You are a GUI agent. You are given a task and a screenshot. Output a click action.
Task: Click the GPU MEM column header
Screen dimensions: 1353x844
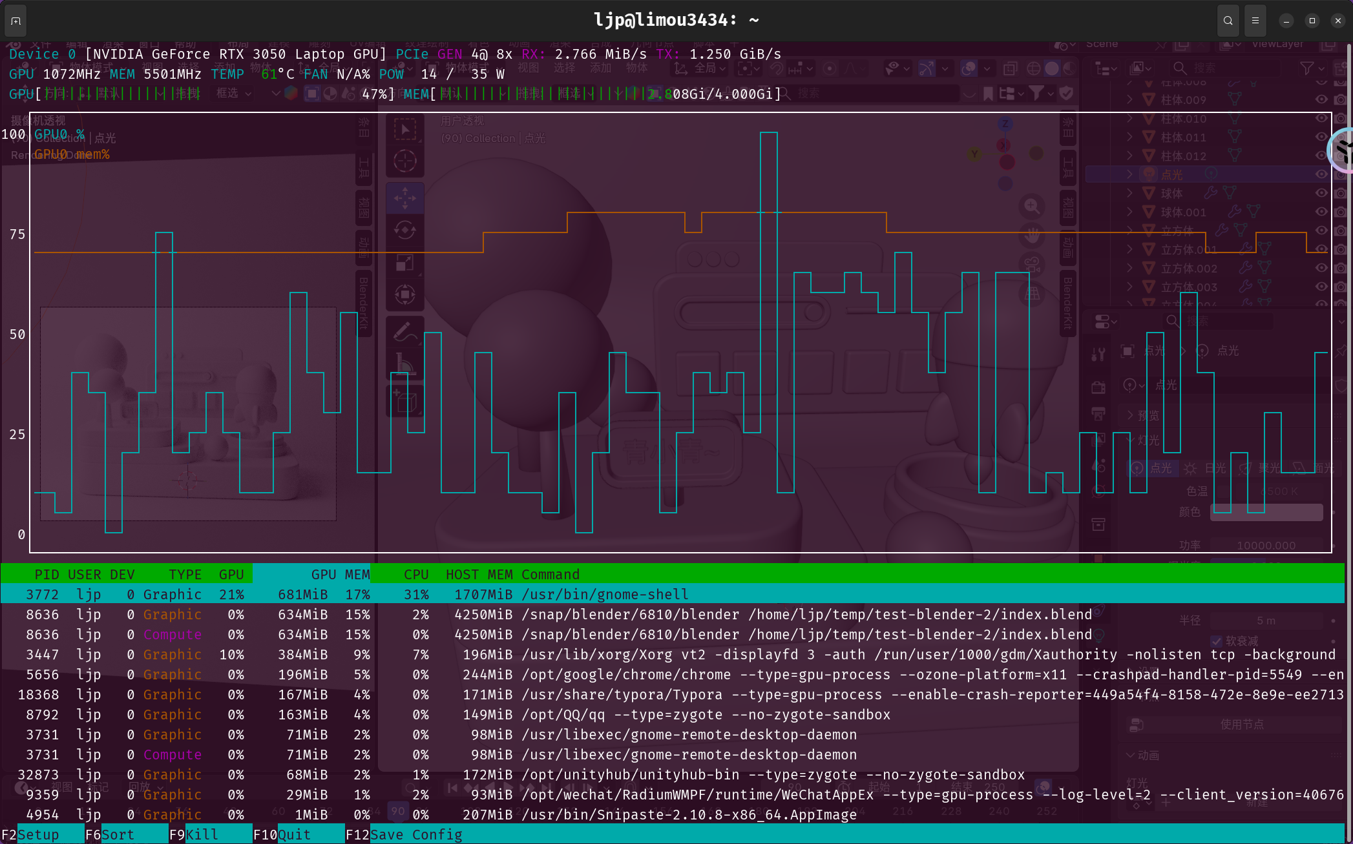[x=340, y=574]
